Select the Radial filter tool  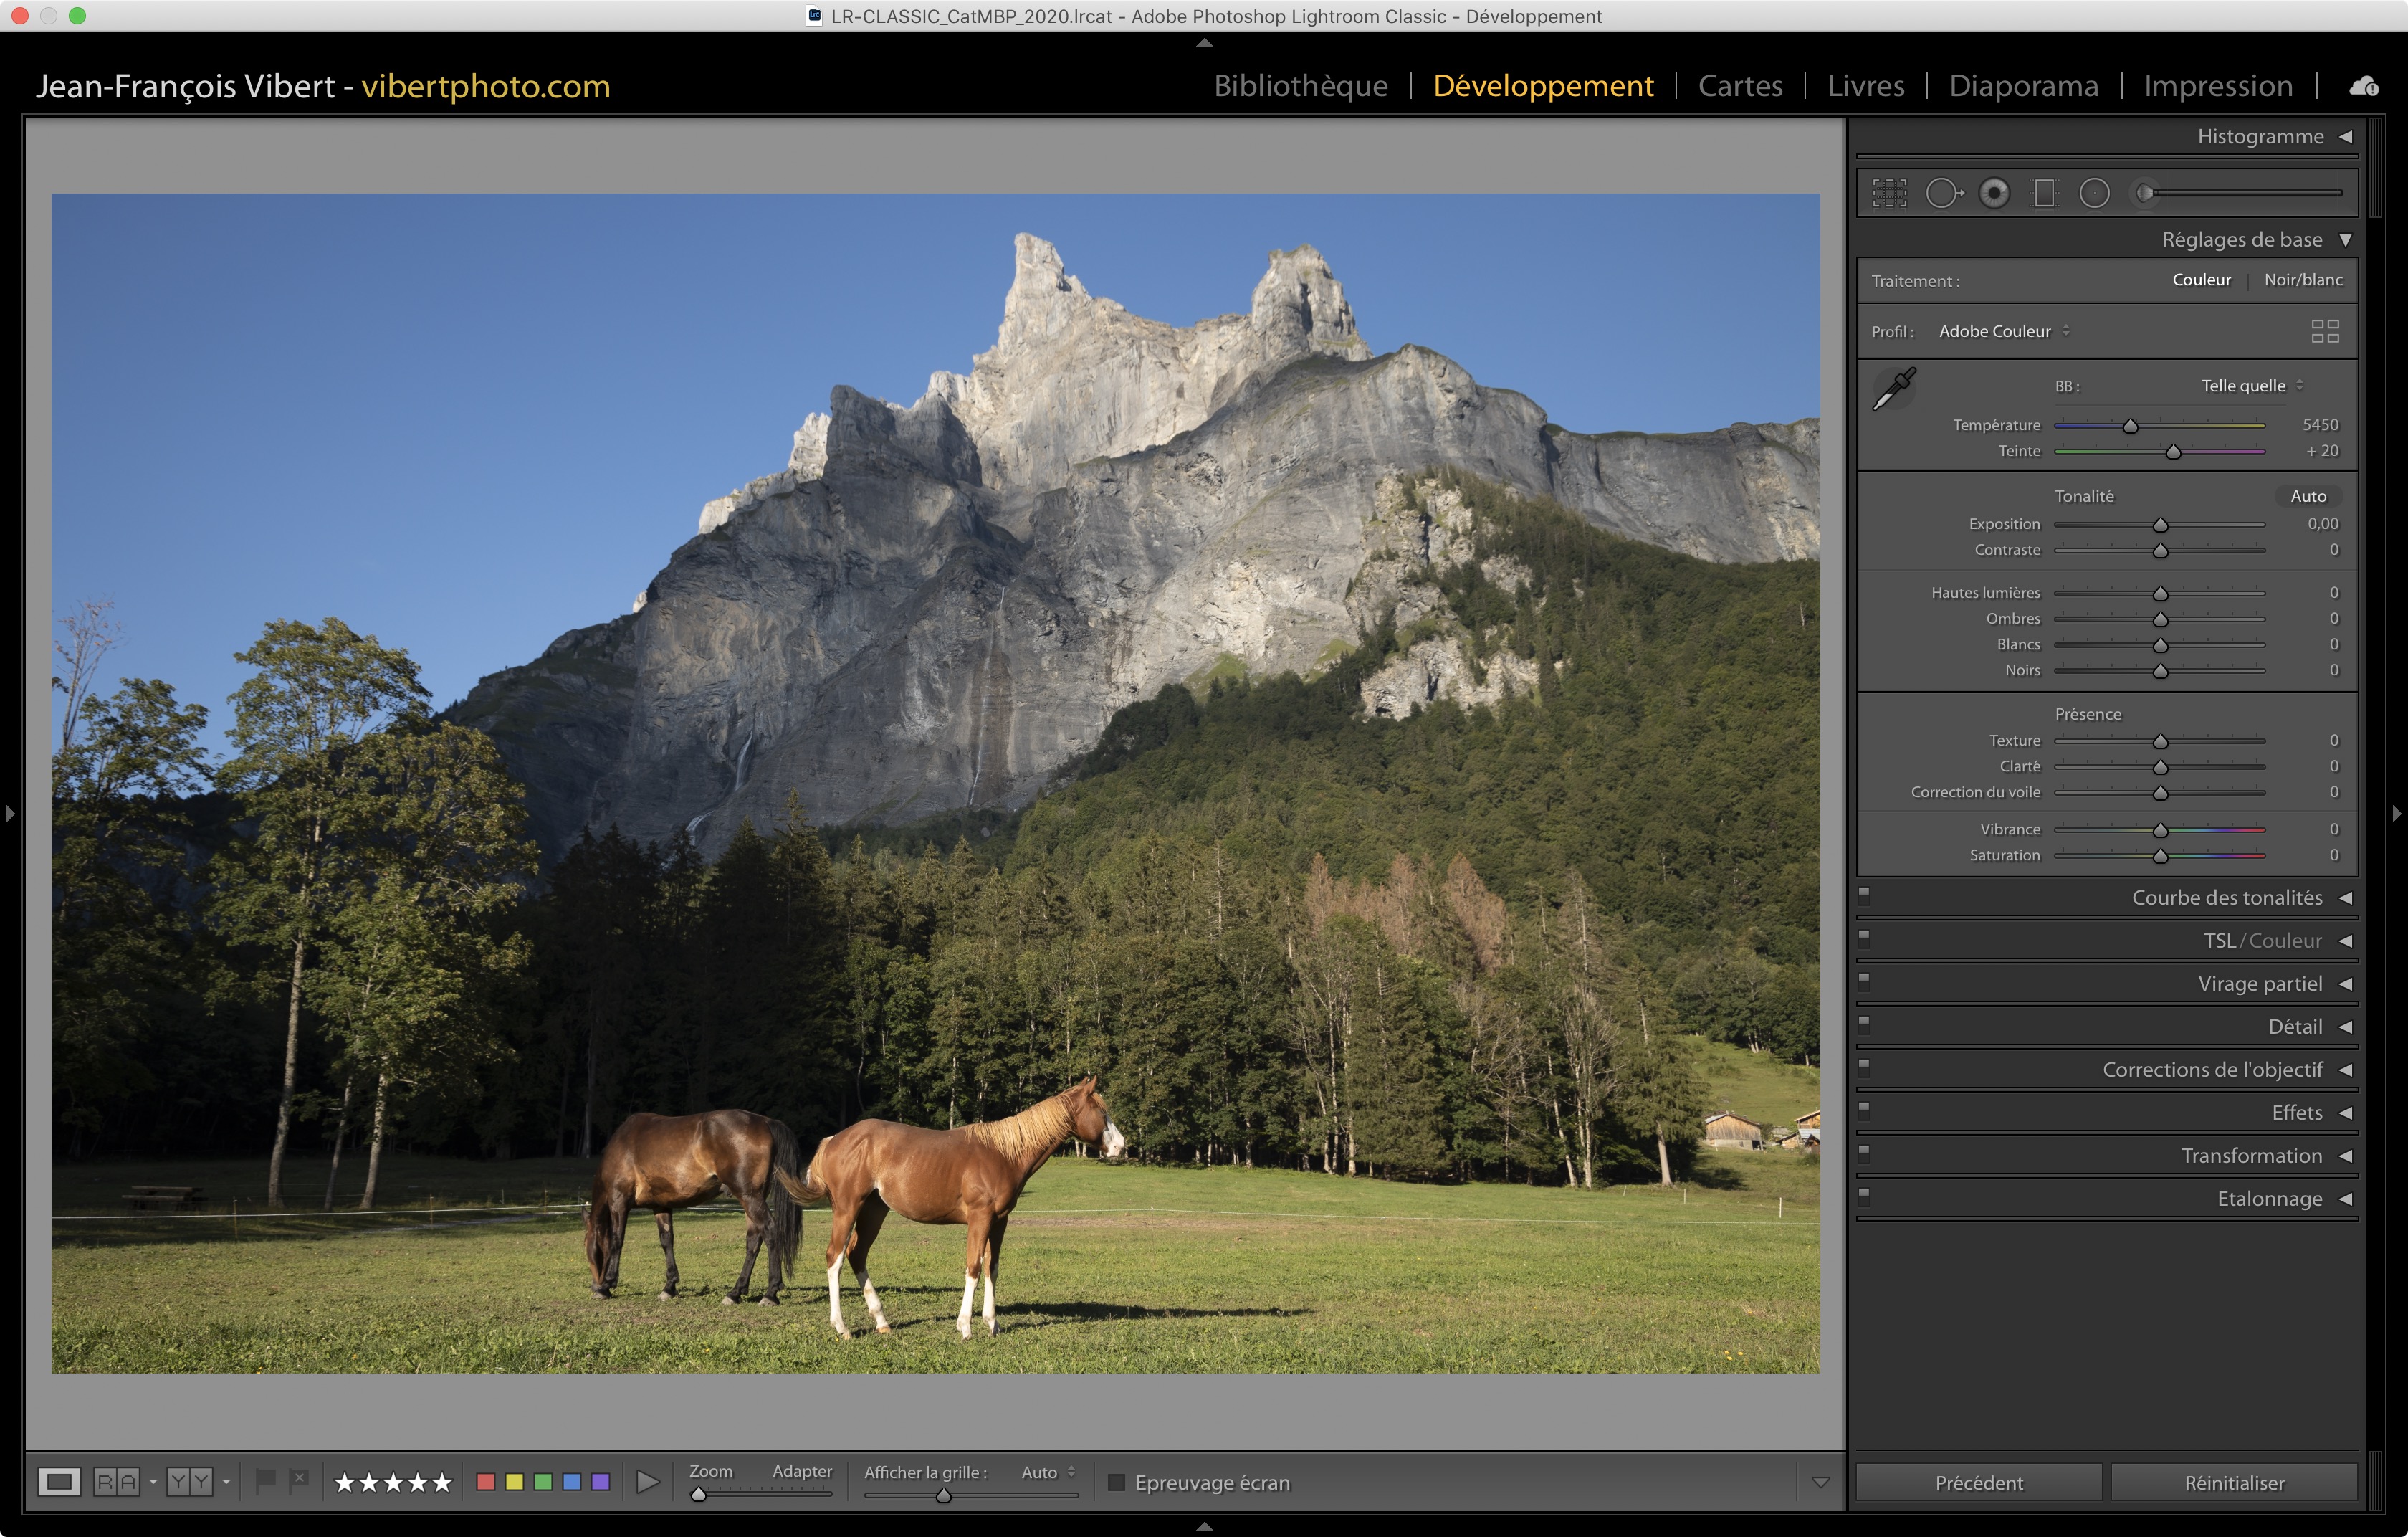2094,193
